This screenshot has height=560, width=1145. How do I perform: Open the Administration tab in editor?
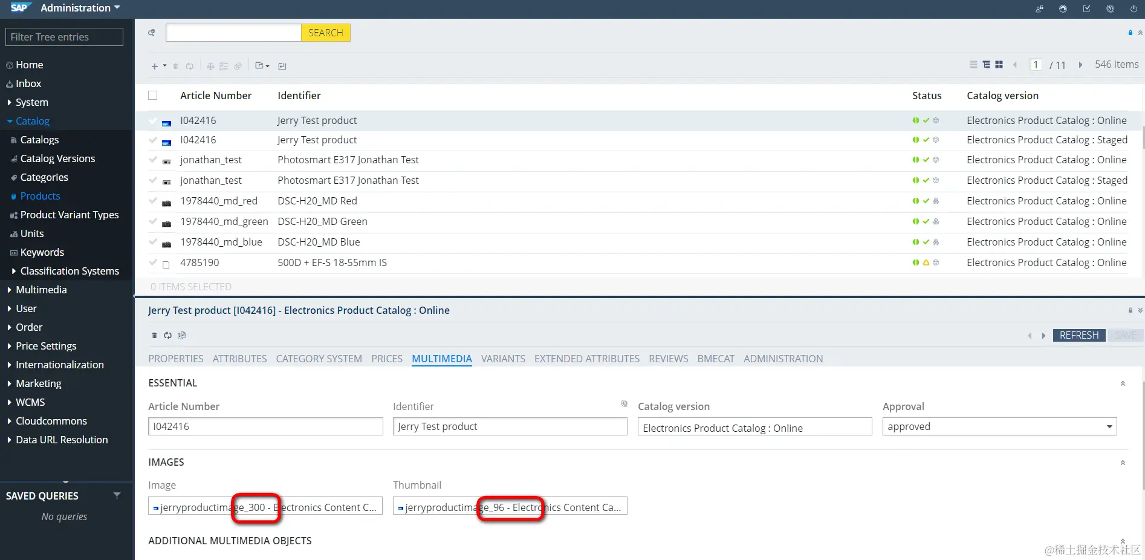(x=783, y=359)
